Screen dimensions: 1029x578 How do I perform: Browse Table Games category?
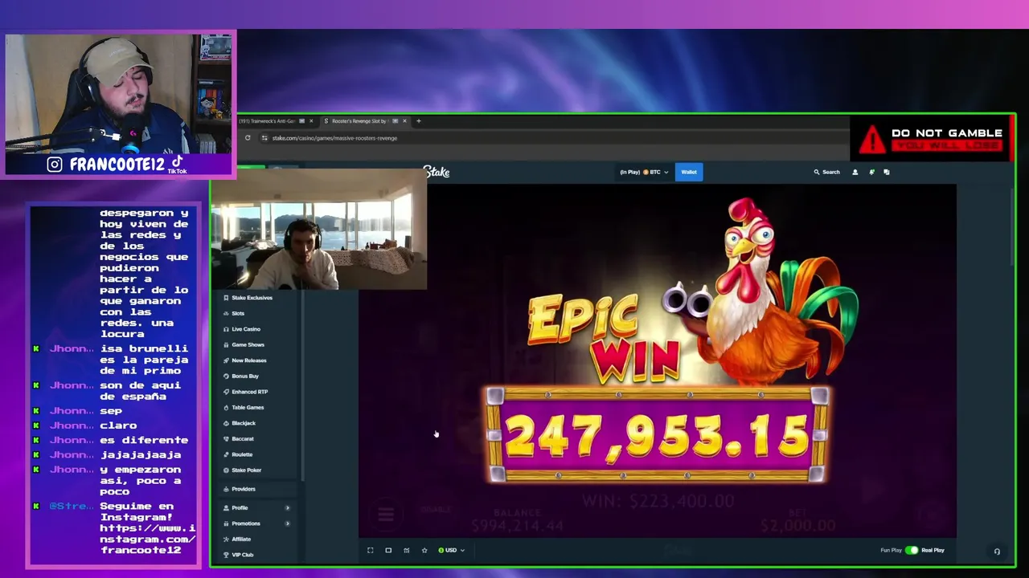point(248,407)
